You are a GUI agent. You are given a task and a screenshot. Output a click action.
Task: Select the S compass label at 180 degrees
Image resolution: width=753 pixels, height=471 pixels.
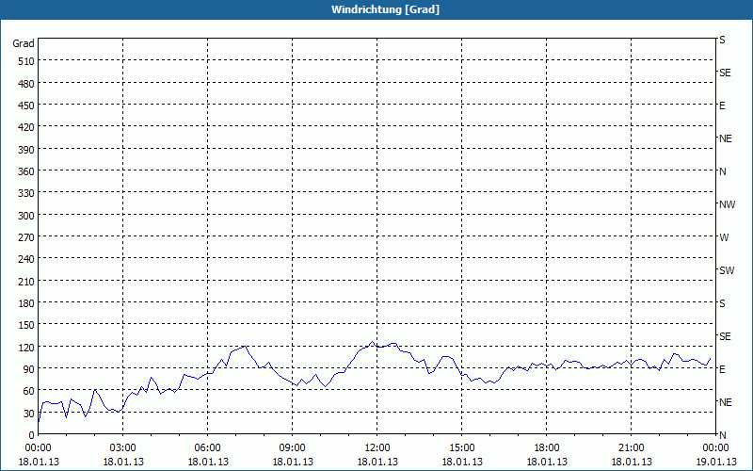(722, 303)
